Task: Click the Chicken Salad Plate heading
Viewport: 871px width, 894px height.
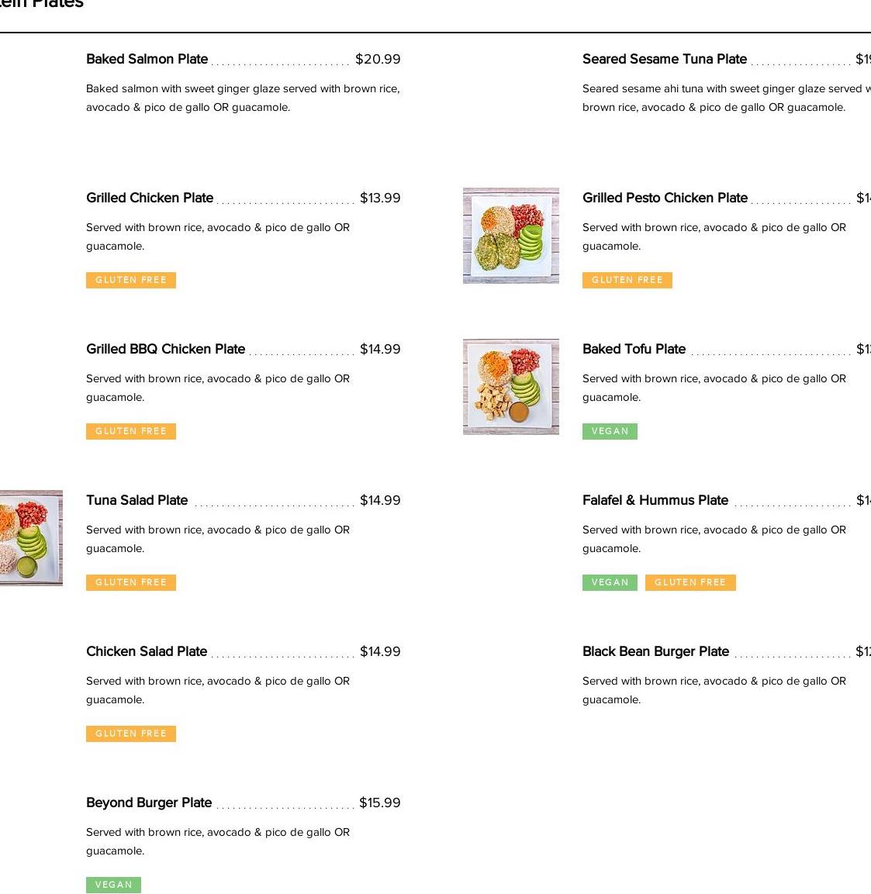Action: point(147,651)
